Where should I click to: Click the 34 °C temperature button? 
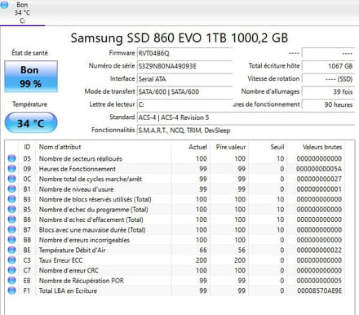[x=31, y=123]
